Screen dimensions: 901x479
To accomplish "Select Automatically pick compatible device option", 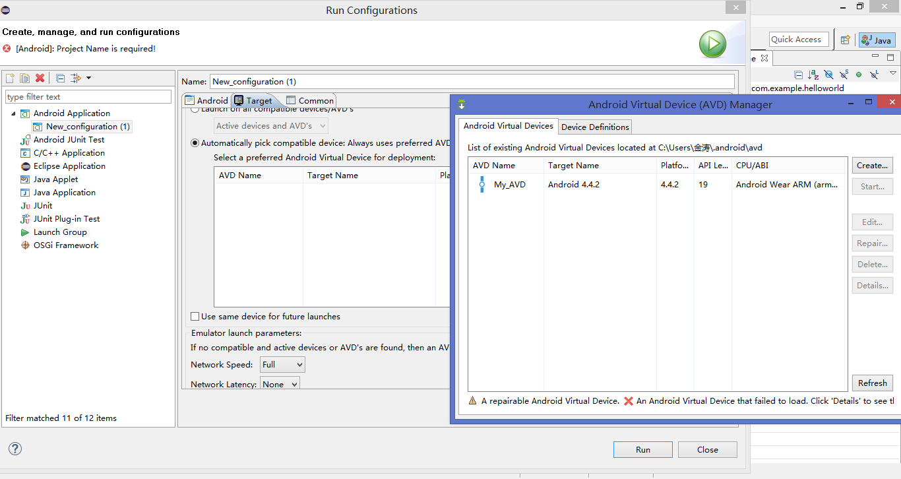I will point(195,143).
